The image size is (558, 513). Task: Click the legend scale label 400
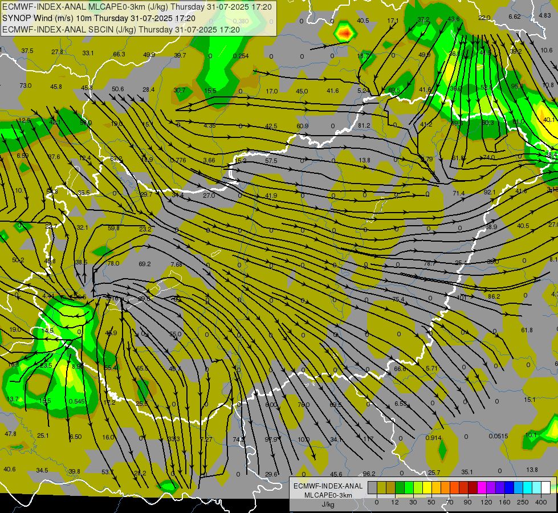[541, 502]
